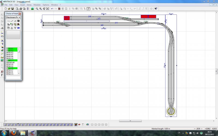This screenshot has width=218, height=136.
Task: Select track Fl6102 in the list
Action: 12,51
